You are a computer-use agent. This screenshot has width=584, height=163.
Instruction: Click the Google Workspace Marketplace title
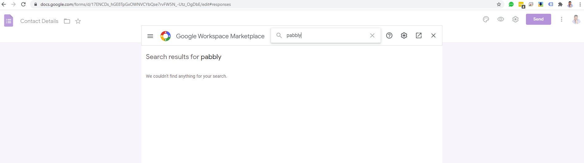click(x=220, y=36)
